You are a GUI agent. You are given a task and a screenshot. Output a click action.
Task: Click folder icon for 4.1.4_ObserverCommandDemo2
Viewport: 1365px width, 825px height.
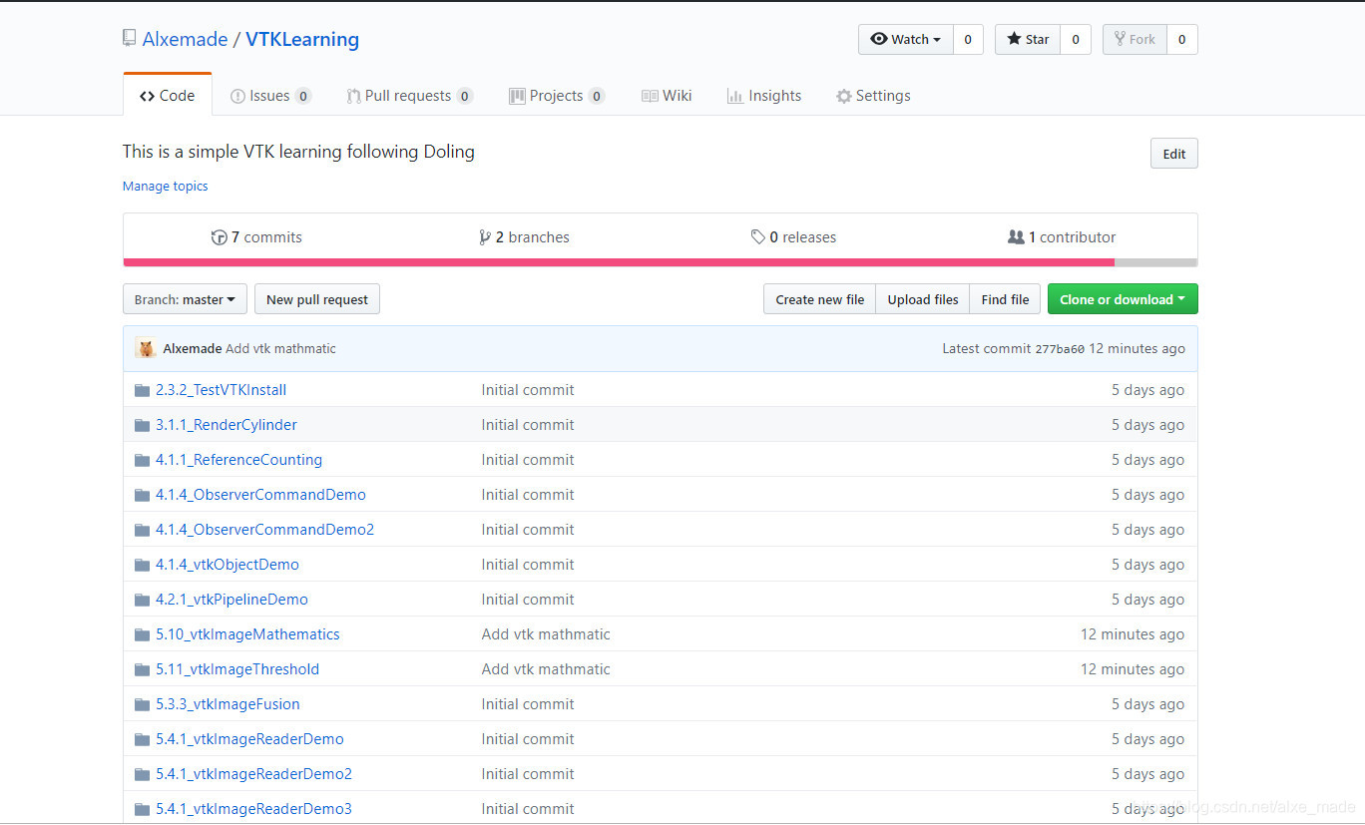142,530
